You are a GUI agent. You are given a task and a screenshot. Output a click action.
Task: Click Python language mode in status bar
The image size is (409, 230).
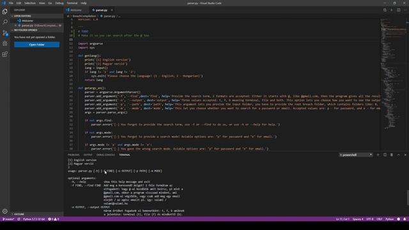click(x=389, y=219)
